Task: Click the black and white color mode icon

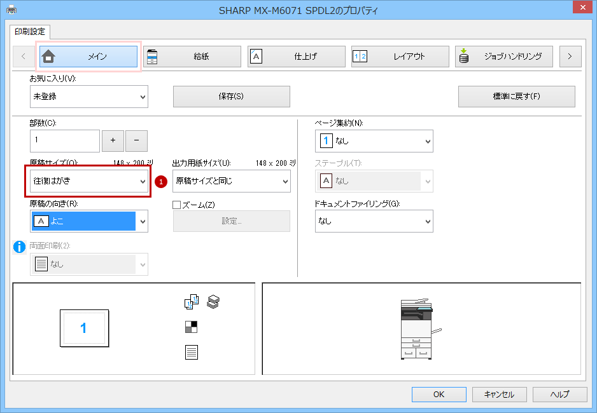Action: (x=191, y=327)
